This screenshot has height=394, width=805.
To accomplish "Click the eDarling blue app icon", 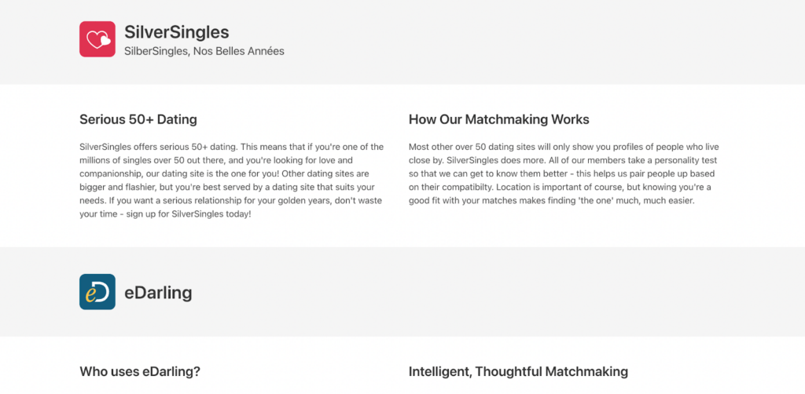I will [x=97, y=292].
